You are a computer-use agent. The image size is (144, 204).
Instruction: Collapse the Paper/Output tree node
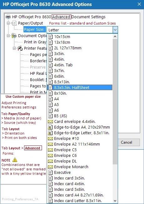pyautogui.click(x=8, y=23)
